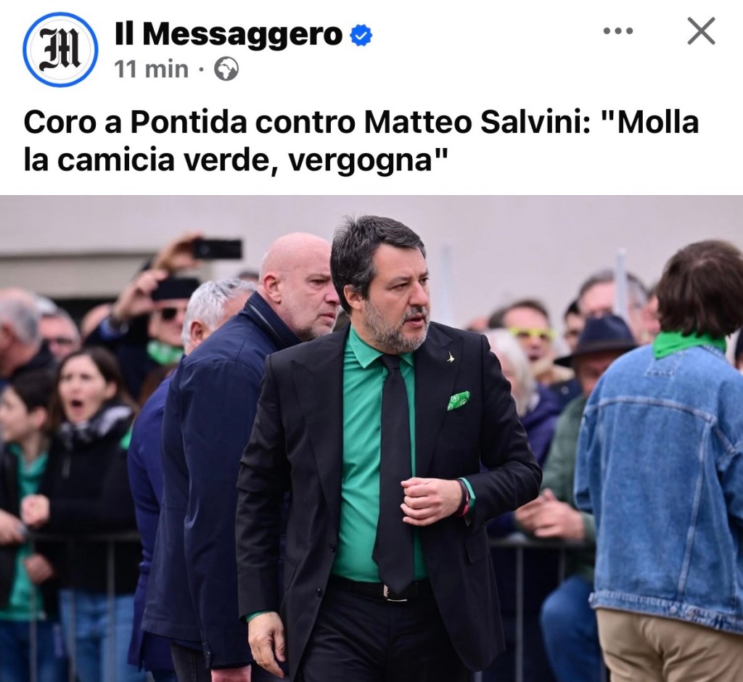This screenshot has width=743, height=682.
Task: Click the green pocket square in the photo
Action: (459, 400)
